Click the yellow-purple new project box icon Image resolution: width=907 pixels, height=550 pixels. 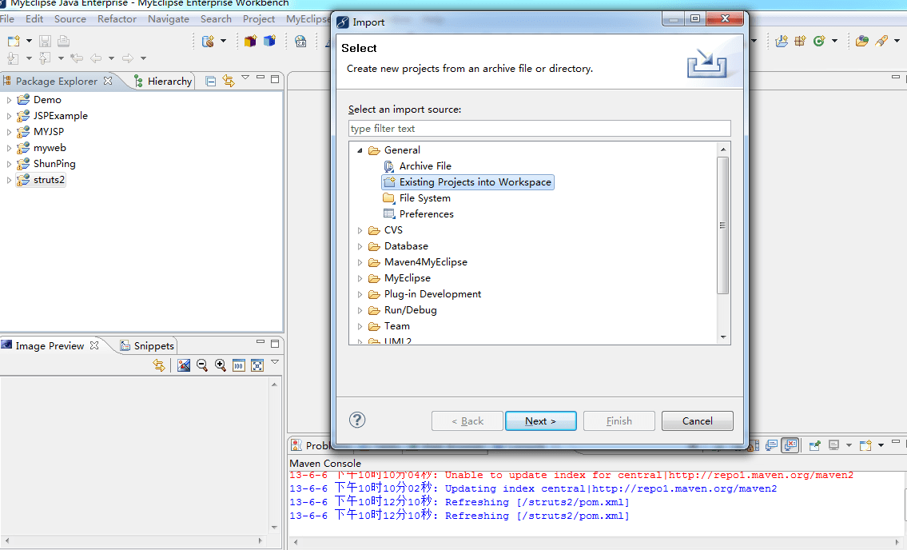coord(250,41)
